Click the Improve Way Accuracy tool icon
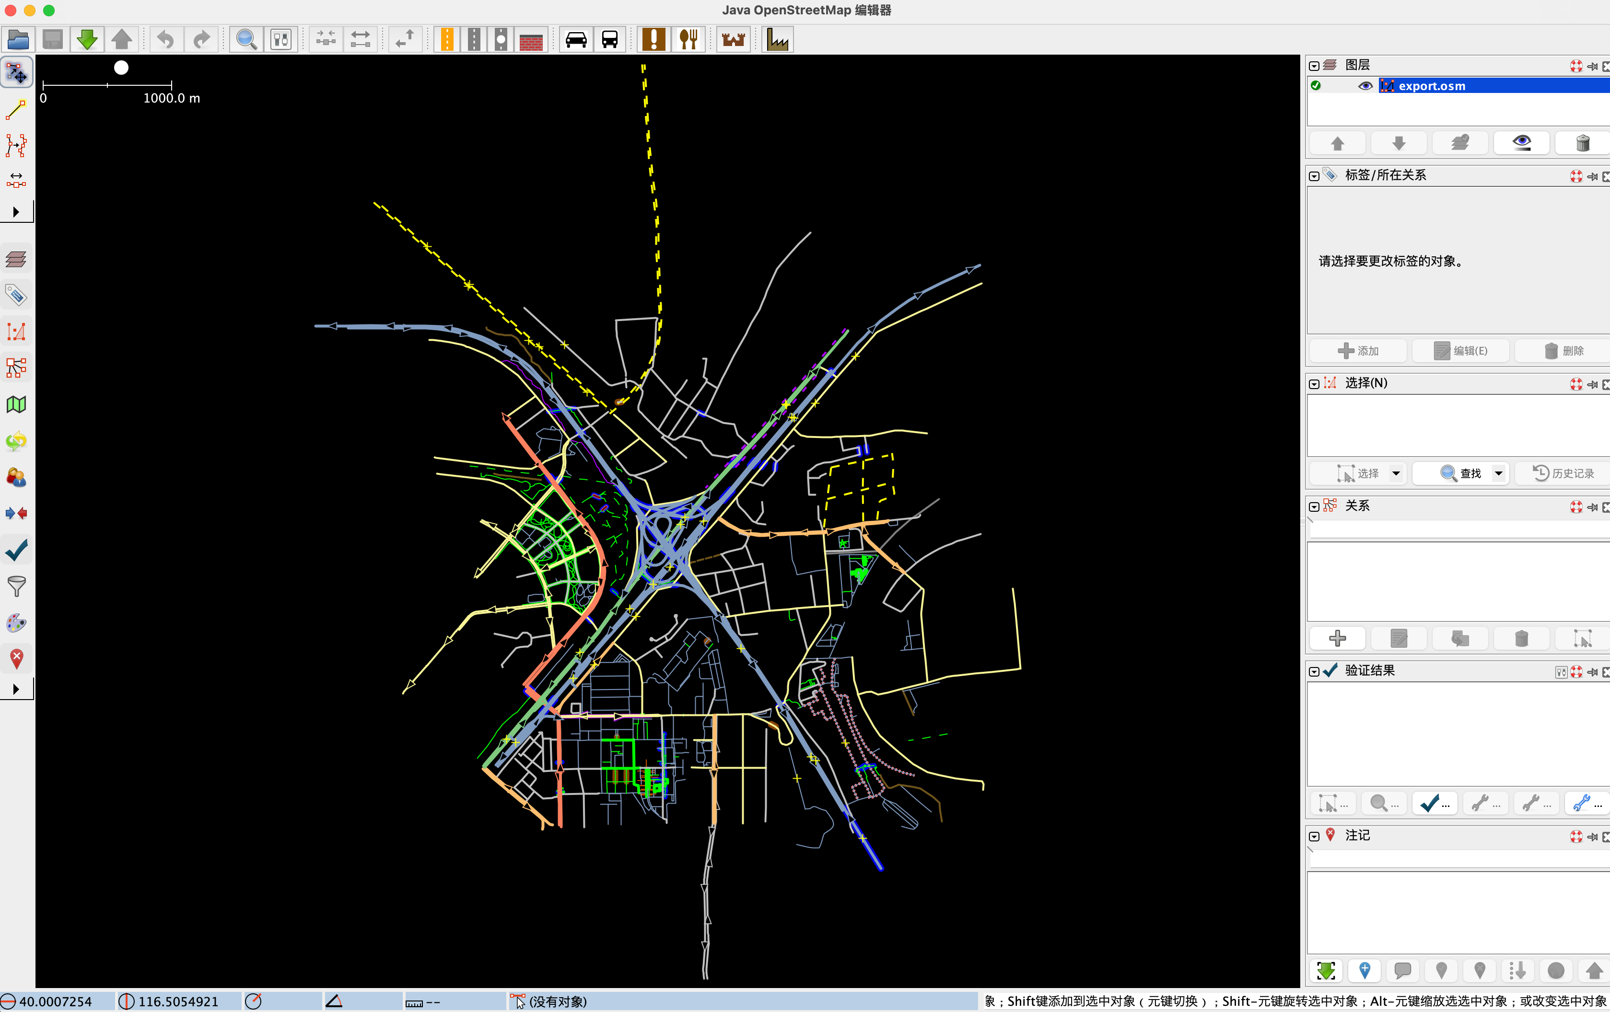1610x1012 pixels. click(x=16, y=146)
